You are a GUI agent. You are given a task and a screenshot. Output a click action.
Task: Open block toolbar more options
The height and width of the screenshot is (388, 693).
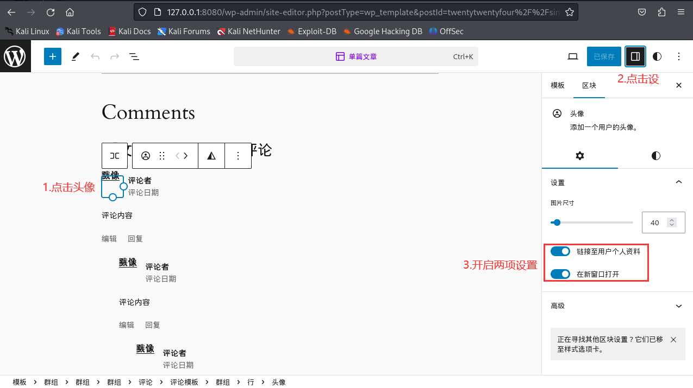pos(238,156)
